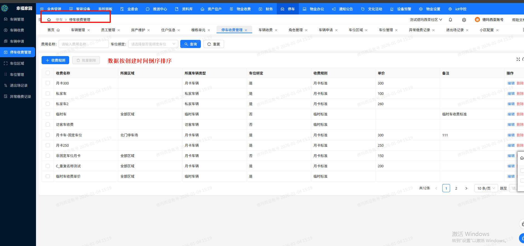Switch to the 车位管理 tab

tap(386, 30)
